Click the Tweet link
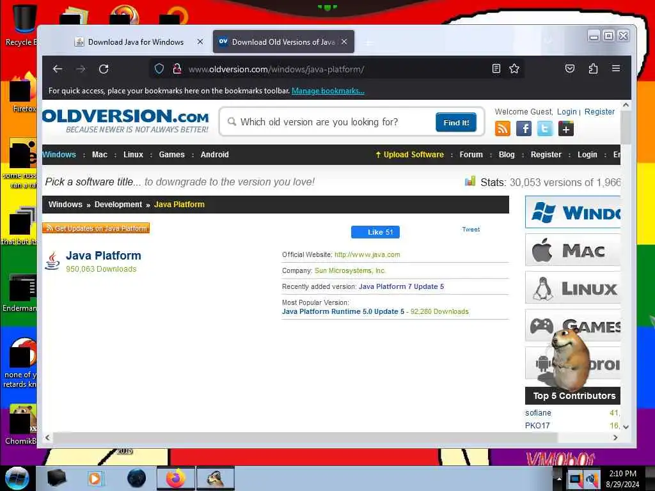 [471, 230]
